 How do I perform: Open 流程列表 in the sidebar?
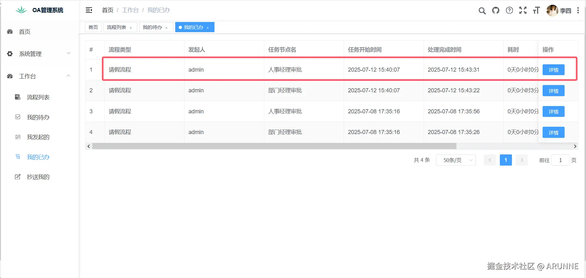pyautogui.click(x=40, y=97)
